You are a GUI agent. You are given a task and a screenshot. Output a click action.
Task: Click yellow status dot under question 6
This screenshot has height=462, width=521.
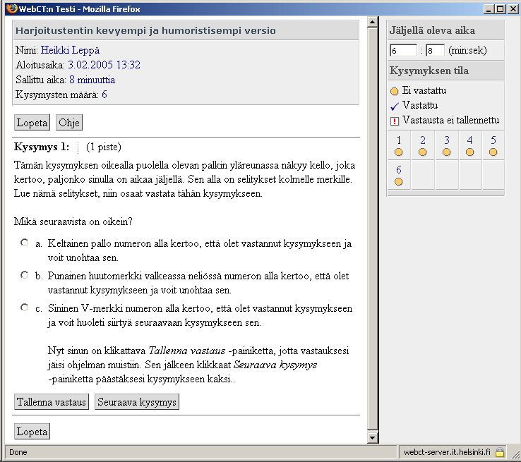pos(399,182)
